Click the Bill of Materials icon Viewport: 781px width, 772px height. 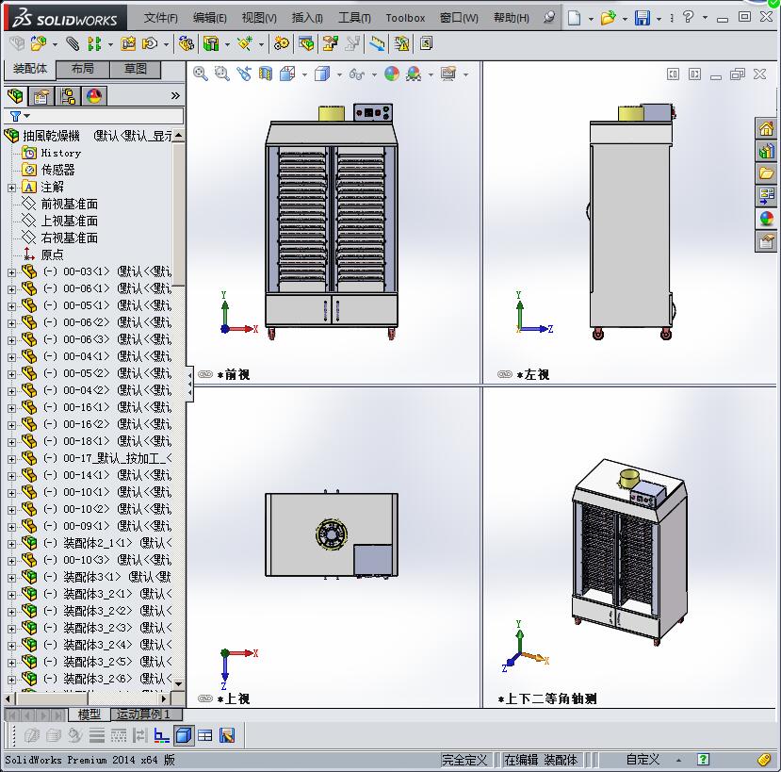[x=306, y=44]
